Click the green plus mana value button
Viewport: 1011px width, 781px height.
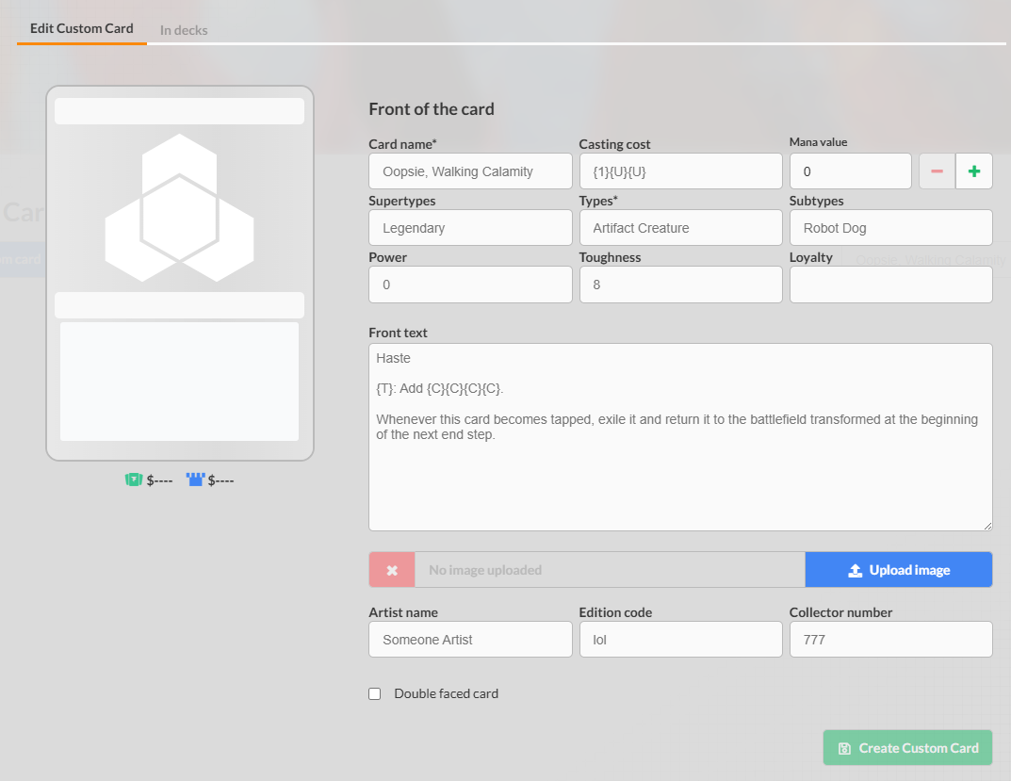tap(973, 171)
